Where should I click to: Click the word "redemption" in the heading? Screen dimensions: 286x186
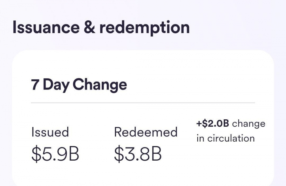(x=145, y=28)
